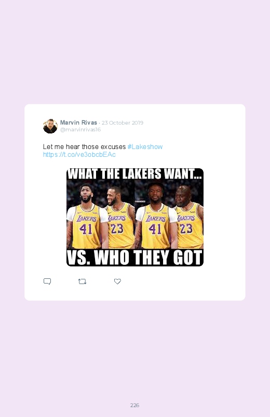Open the #Lakeshow hashtag
Screen dimensions: 270x417
point(145,147)
